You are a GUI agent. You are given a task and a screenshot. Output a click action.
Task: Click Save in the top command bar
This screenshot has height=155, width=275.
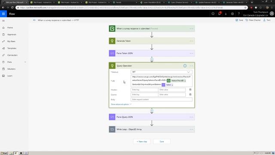pyautogui.click(x=239, y=20)
